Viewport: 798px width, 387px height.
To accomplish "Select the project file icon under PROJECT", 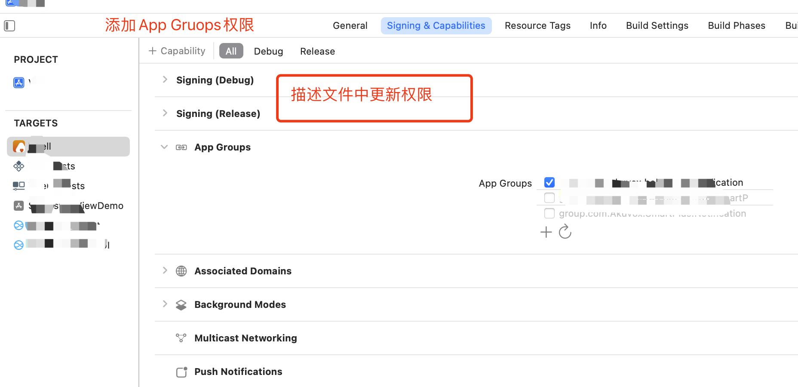I will click(x=19, y=82).
